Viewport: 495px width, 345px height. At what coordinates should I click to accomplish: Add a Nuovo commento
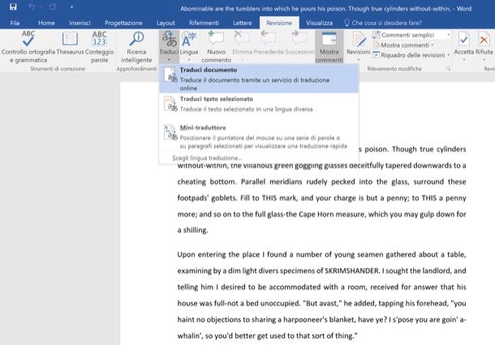(x=216, y=47)
